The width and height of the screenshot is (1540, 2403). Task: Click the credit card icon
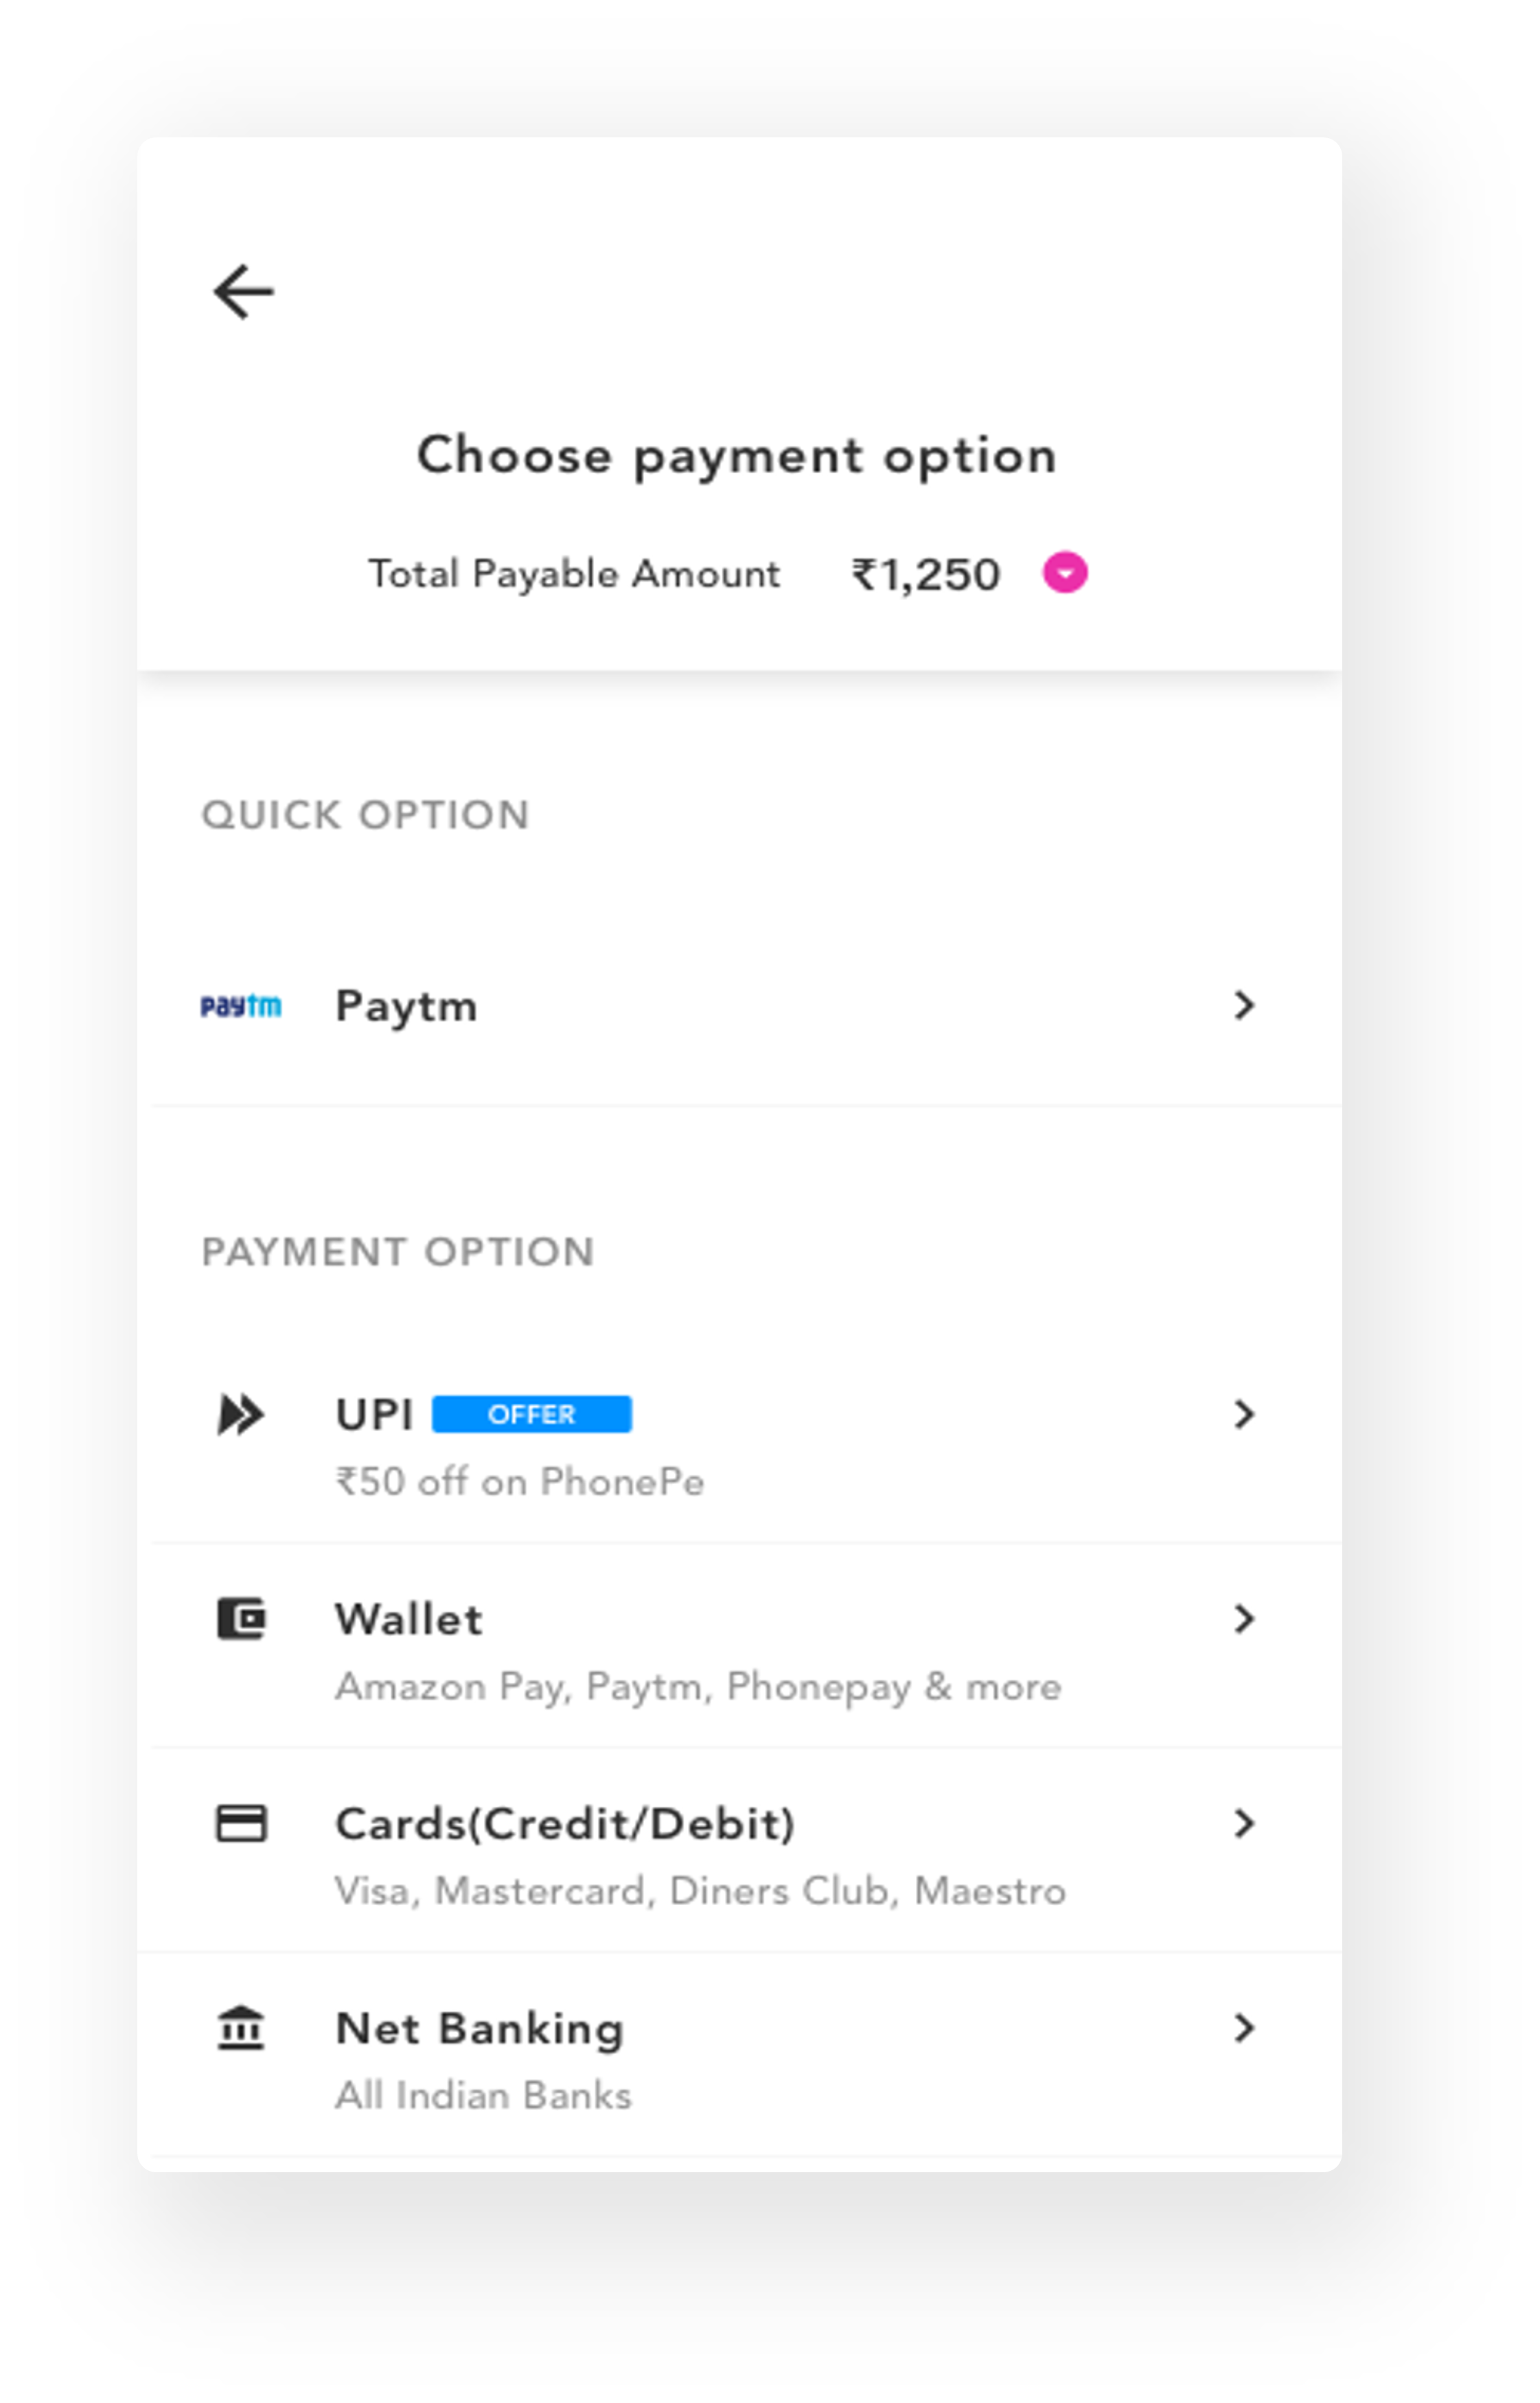tap(241, 1823)
